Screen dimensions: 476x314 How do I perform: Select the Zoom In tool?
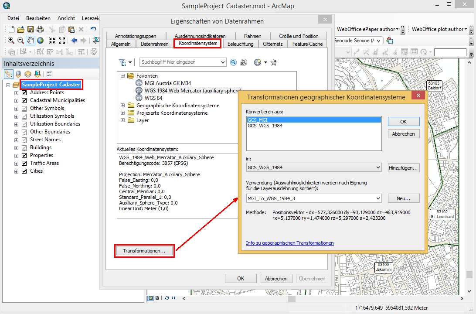click(10, 40)
